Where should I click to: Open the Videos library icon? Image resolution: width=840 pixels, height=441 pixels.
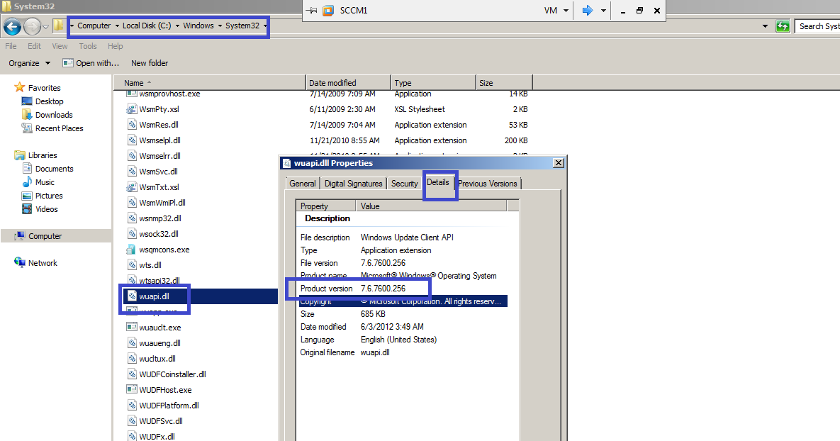point(27,209)
